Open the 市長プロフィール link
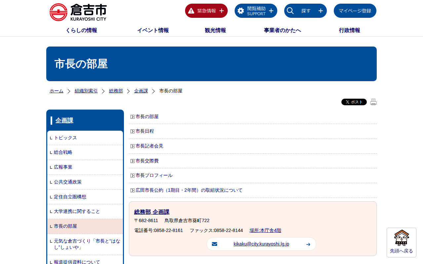Screen dimensions: 423x264 (x=154, y=176)
